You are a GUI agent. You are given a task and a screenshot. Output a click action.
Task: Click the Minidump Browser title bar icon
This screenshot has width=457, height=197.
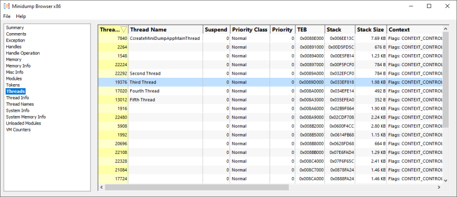pos(7,6)
